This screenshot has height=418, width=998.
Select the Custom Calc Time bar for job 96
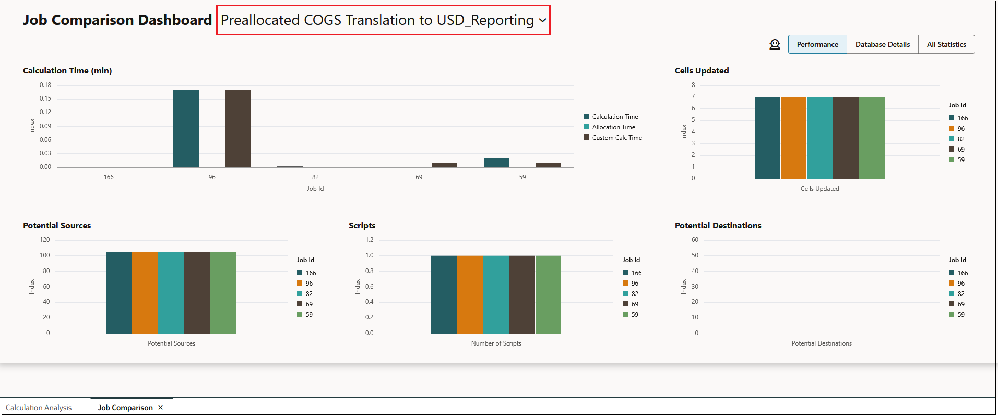click(237, 129)
